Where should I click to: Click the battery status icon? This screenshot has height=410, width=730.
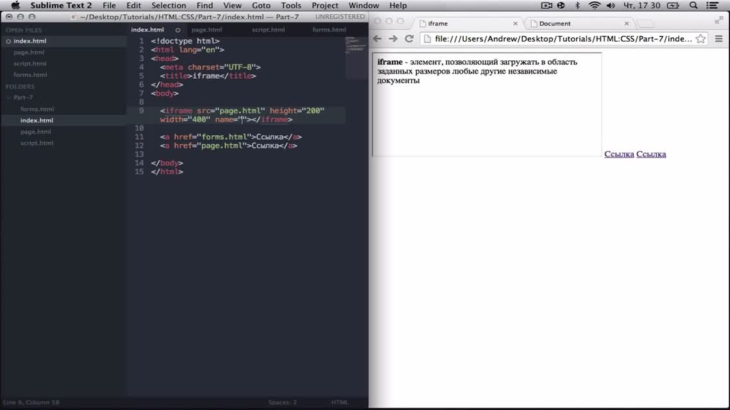pyautogui.click(x=673, y=6)
